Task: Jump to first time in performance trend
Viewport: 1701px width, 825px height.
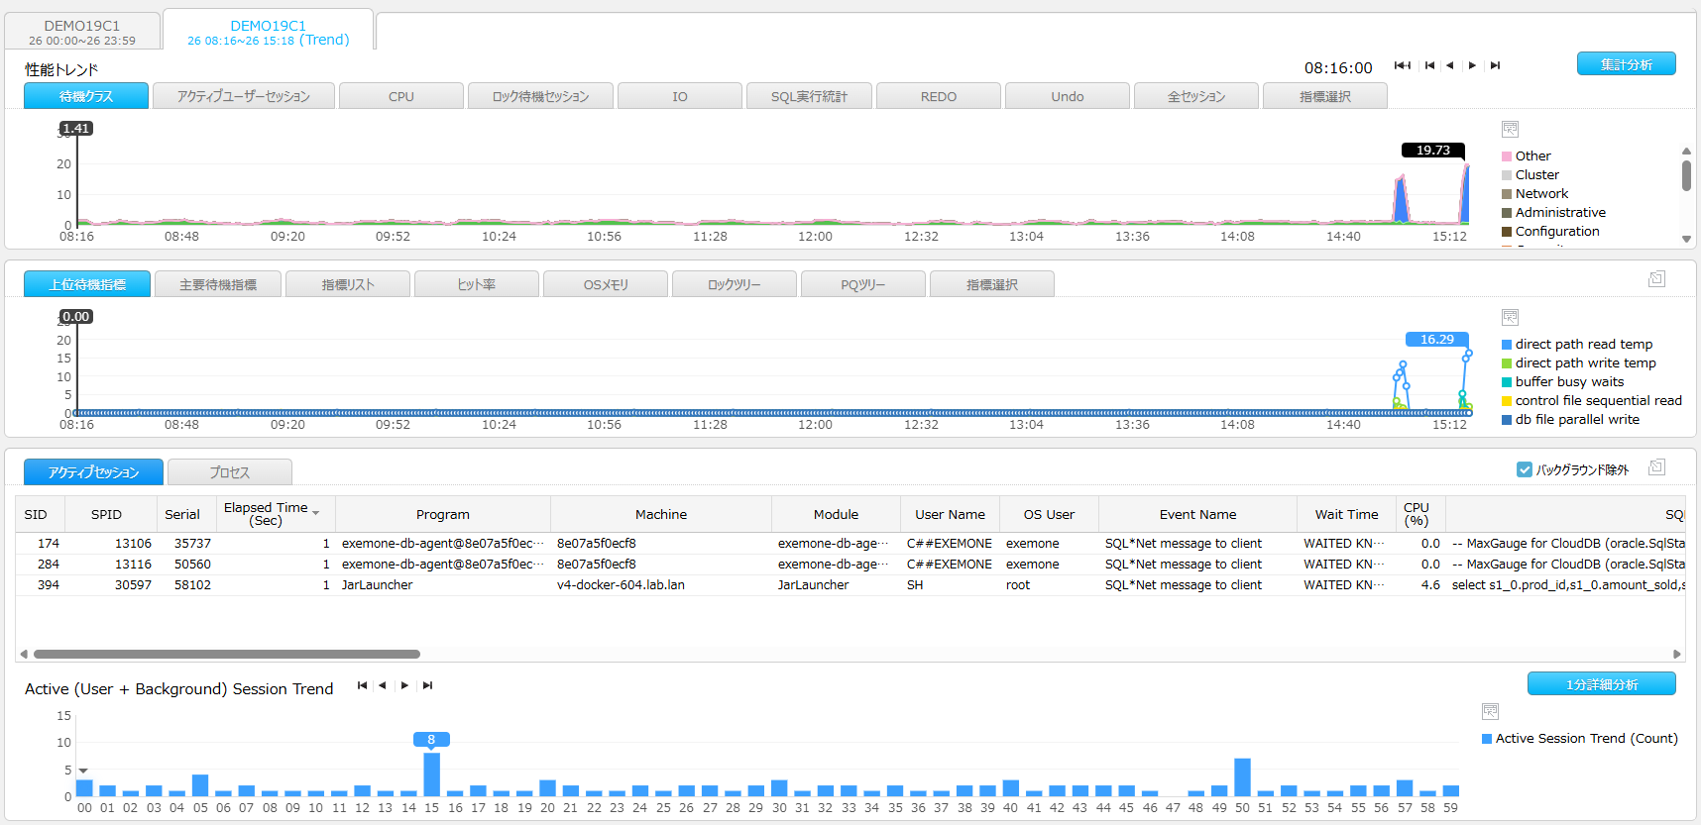Action: point(1428,65)
